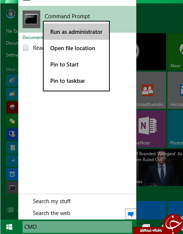Click the user account avatar
183x234 pixels.
pos(11,14)
